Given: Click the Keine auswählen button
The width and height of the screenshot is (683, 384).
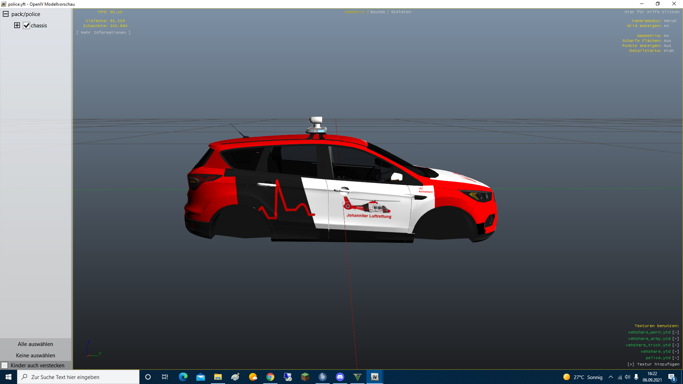Looking at the screenshot, I should [x=36, y=356].
